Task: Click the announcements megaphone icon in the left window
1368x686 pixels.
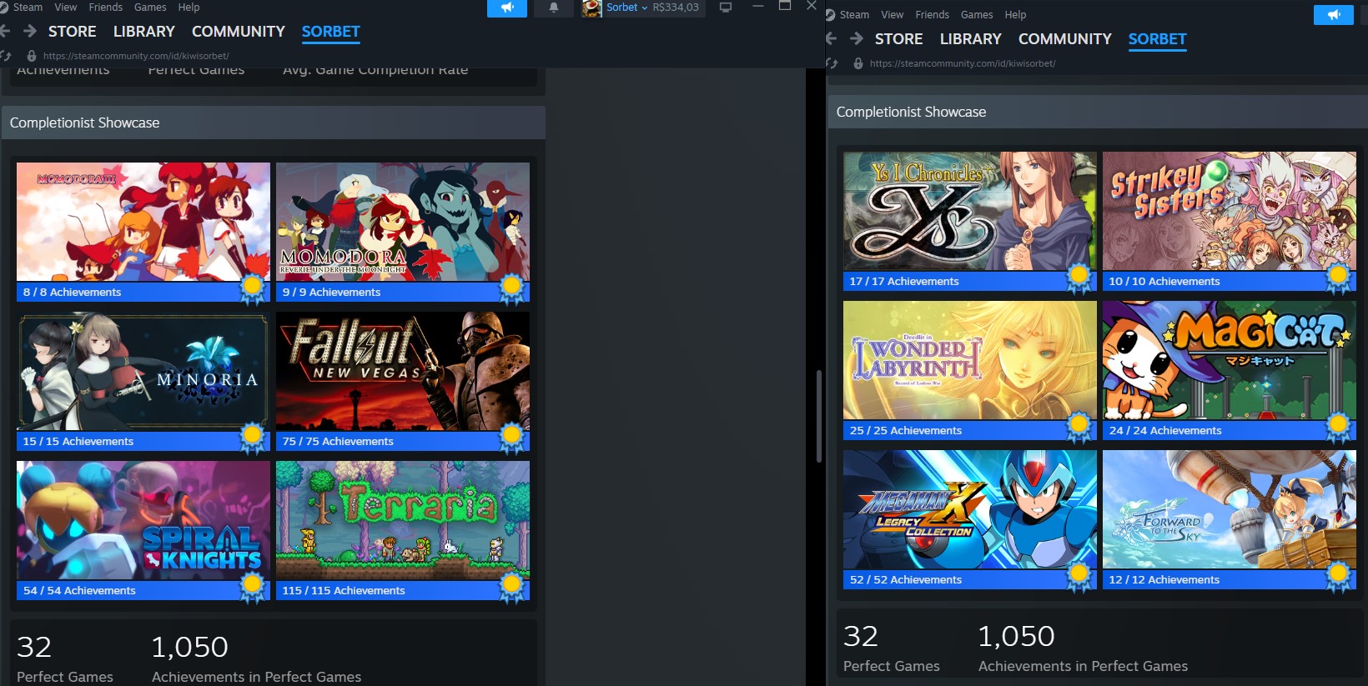Action: (507, 8)
